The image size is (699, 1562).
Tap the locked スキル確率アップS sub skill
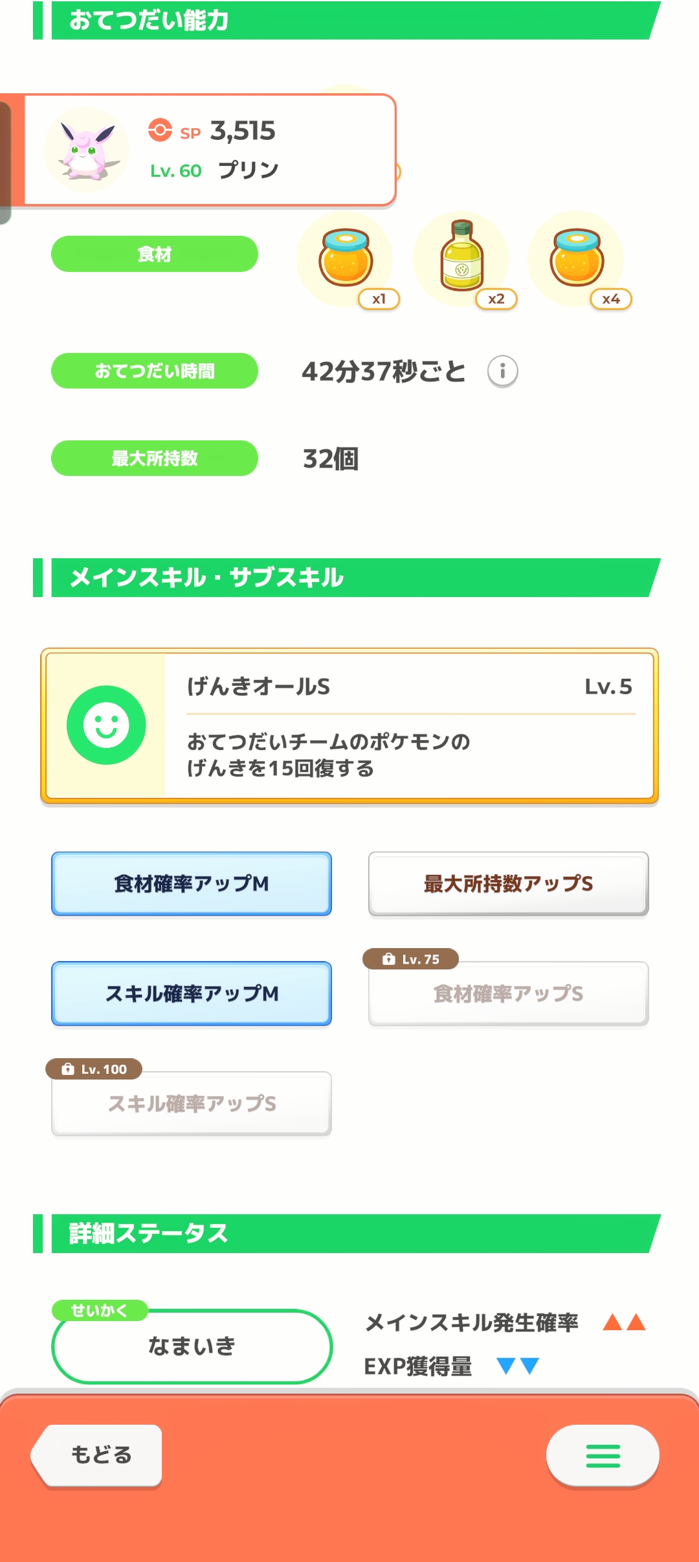point(192,1104)
